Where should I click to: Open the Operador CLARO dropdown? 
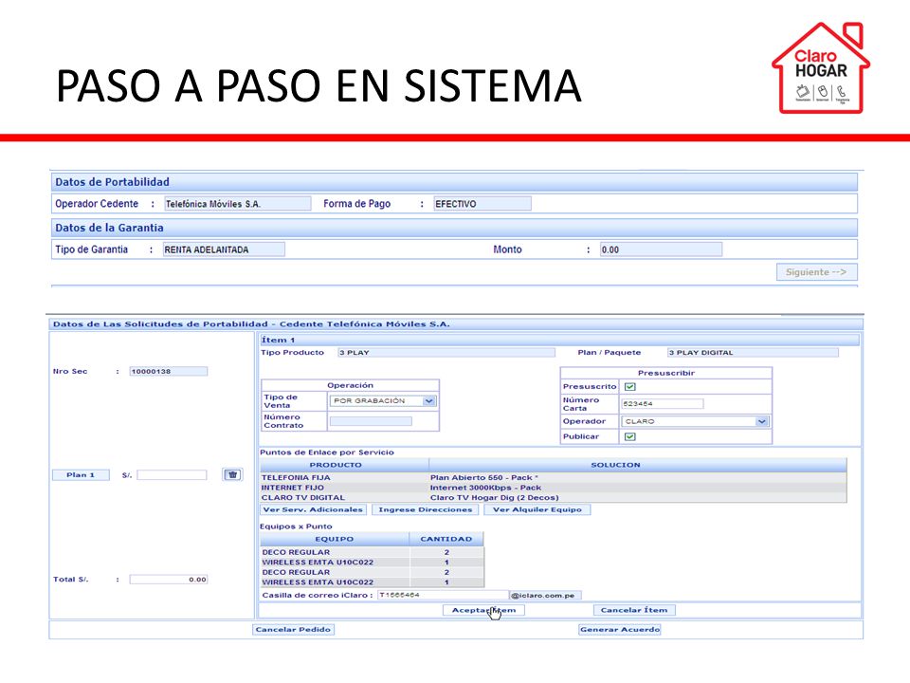pyautogui.click(x=695, y=421)
